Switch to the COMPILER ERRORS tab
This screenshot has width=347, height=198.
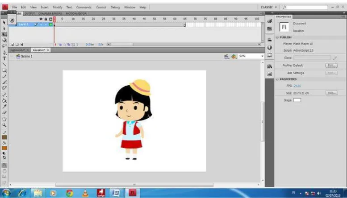point(50,14)
